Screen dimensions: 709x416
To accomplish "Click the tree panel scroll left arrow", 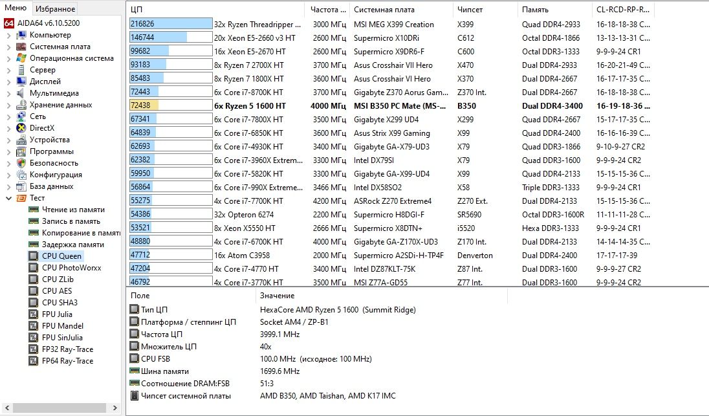I will click(6, 408).
